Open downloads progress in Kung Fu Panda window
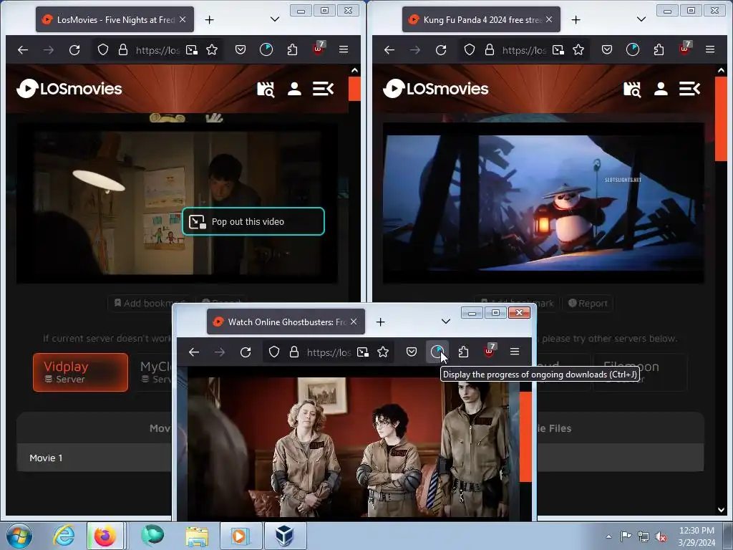Image resolution: width=733 pixels, height=550 pixels. click(x=633, y=49)
